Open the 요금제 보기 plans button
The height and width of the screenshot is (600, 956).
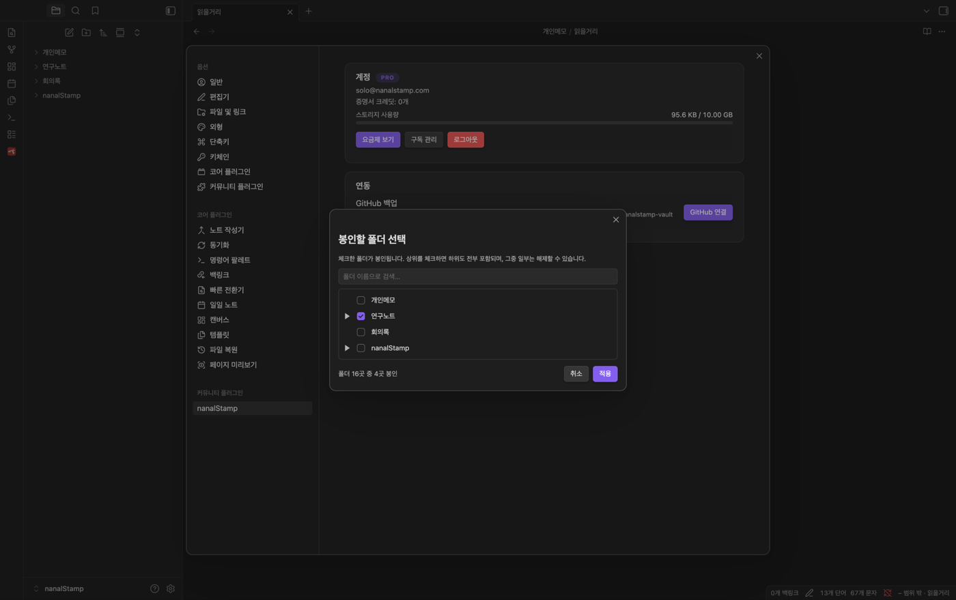378,140
